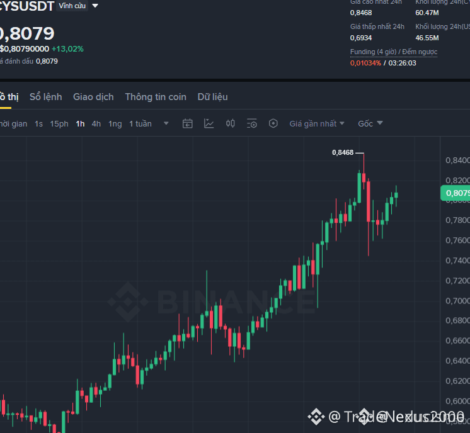The width and height of the screenshot is (470, 433).
Task: Open the Giá gần nhất dropdown
Action: pyautogui.click(x=317, y=124)
